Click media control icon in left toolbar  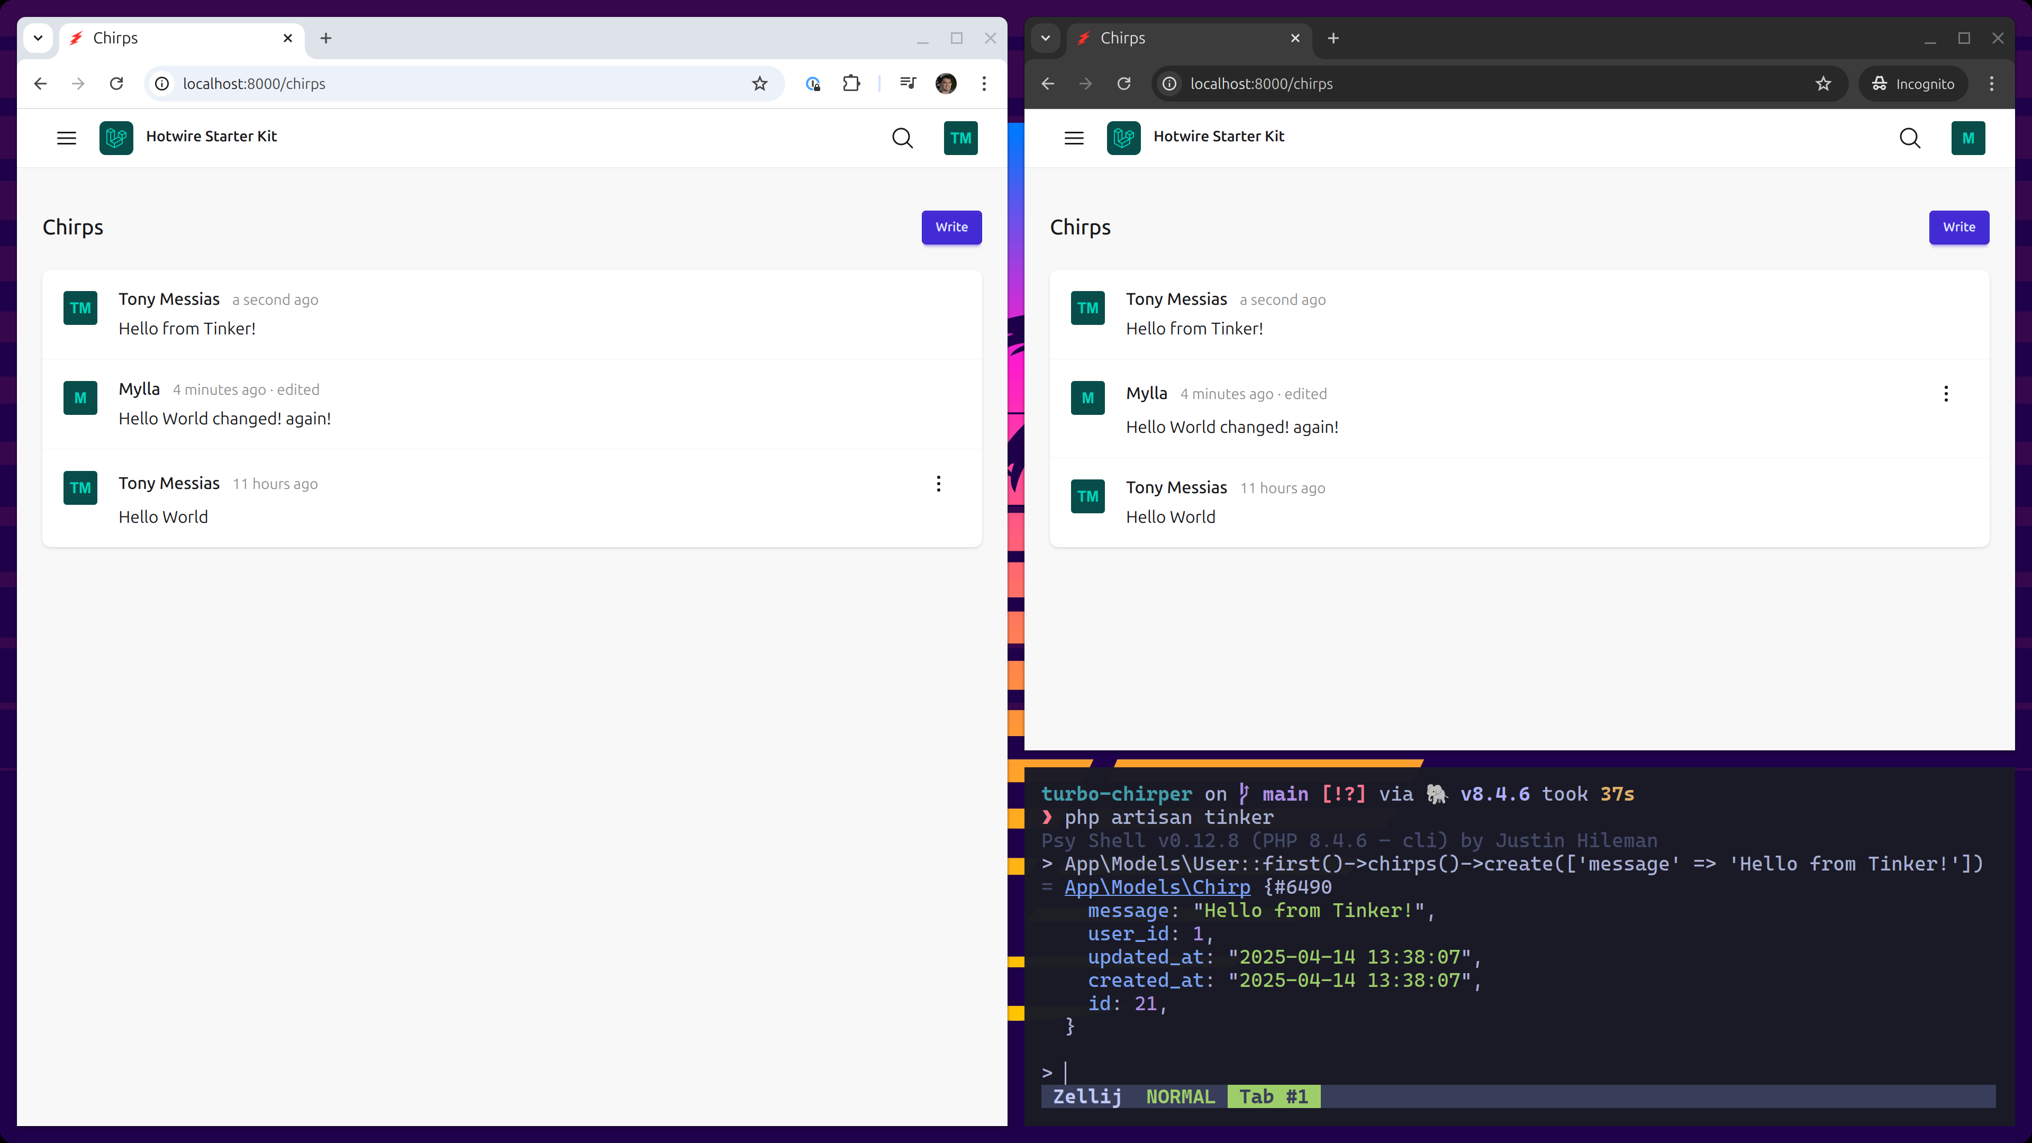(908, 84)
